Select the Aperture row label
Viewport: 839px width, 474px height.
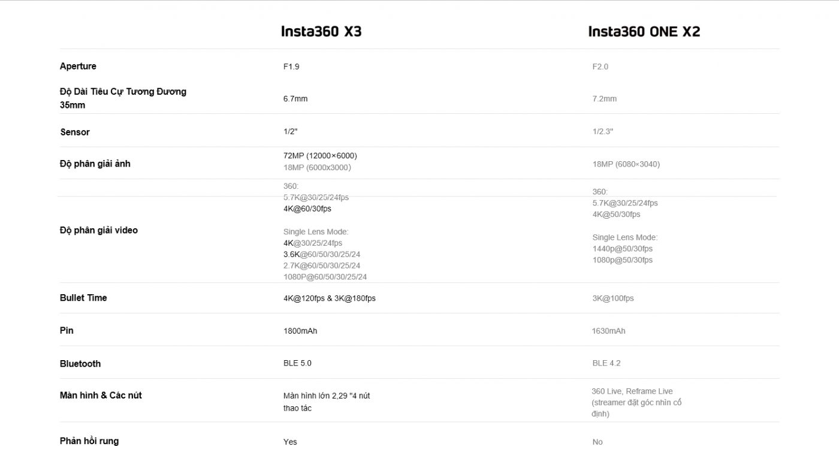coord(78,66)
